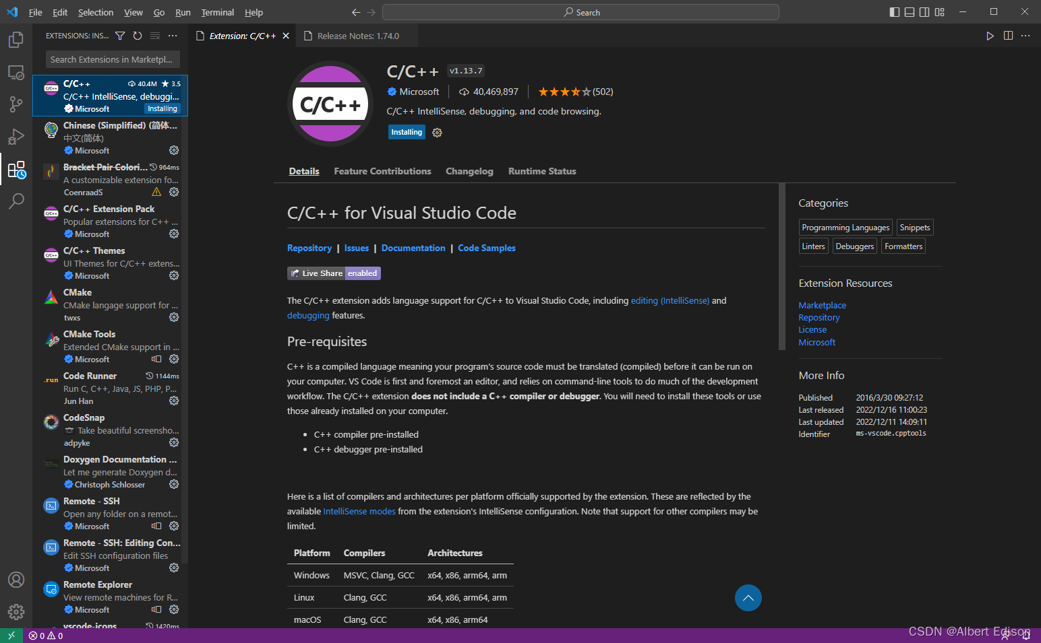
Task: Open manage gear beside Installing button
Action: pos(437,133)
